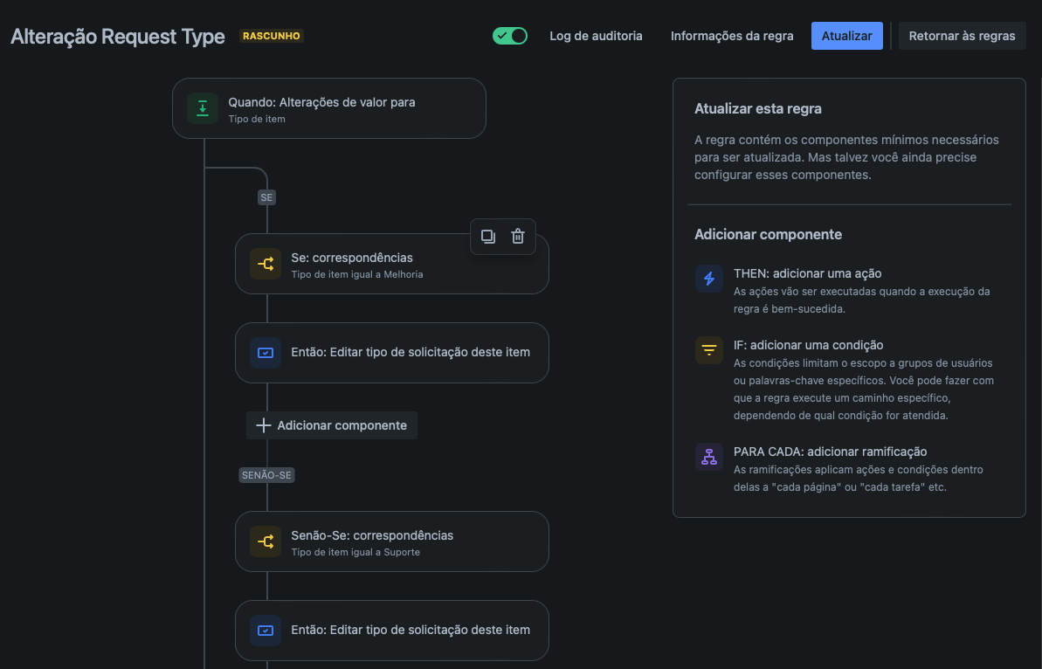1042x669 pixels.
Task: Click the rule title Alteração Request Type
Action: pyautogui.click(x=118, y=36)
